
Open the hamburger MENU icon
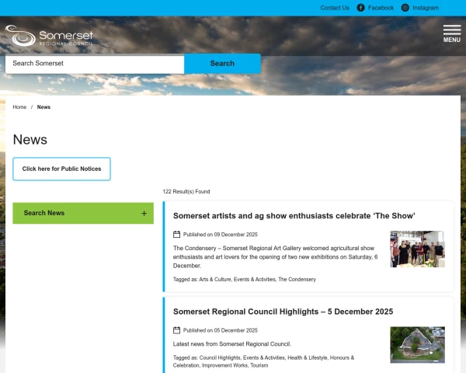tap(452, 33)
